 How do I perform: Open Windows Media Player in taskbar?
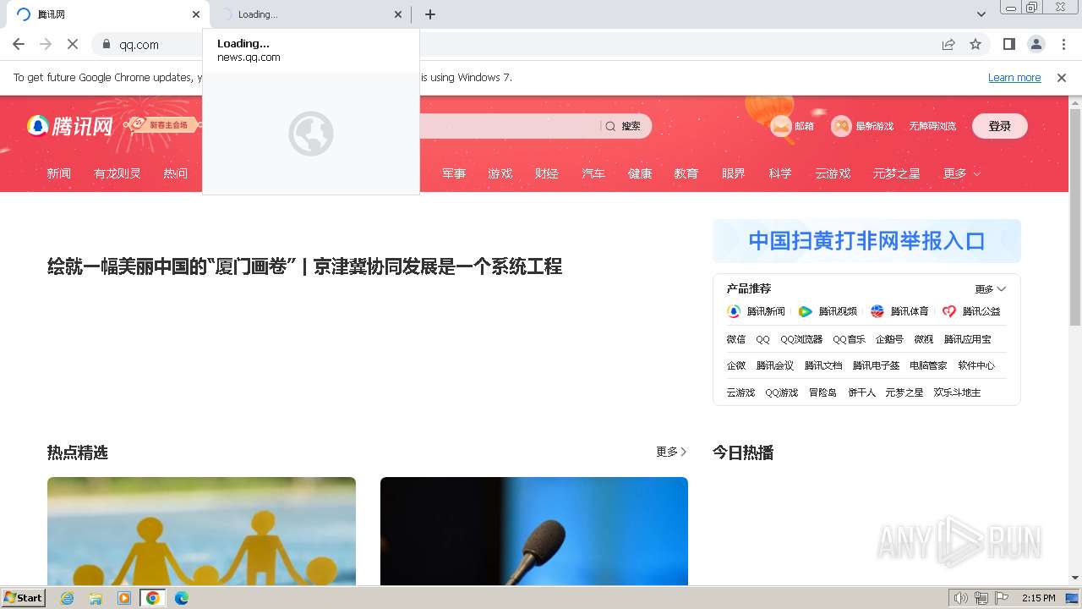[x=124, y=598]
